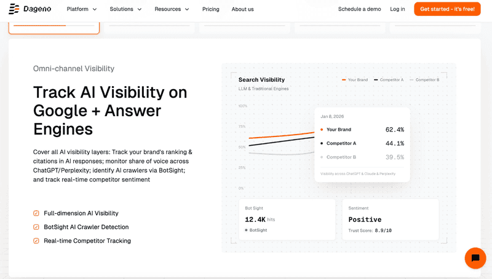Click the BotSight AI Crawler Detection check icon
The width and height of the screenshot is (492, 279).
(36, 227)
